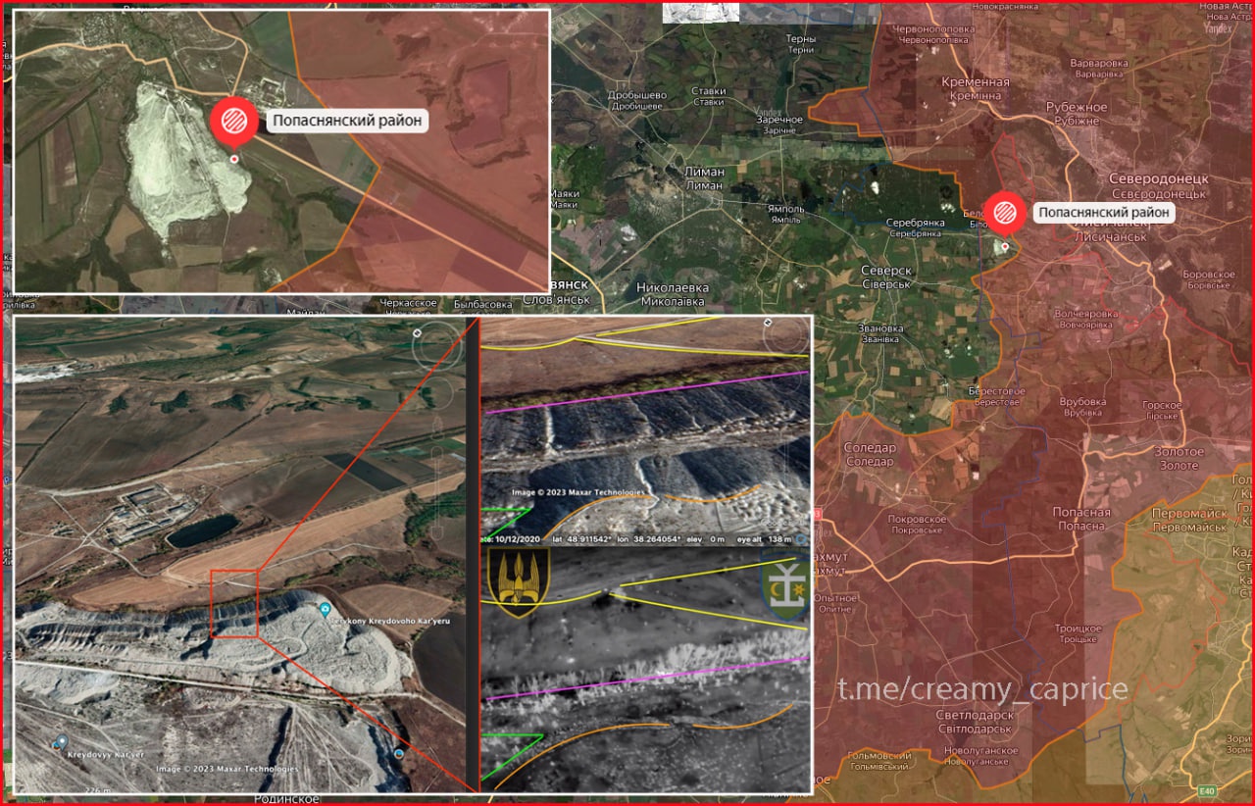Image resolution: width=1255 pixels, height=806 pixels.
Task: Click the red pin next to Лисичанск on the main map
Action: point(1005,212)
